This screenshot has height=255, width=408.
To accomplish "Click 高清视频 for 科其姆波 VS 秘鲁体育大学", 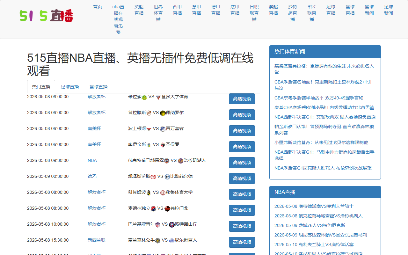I will tap(242, 194).
